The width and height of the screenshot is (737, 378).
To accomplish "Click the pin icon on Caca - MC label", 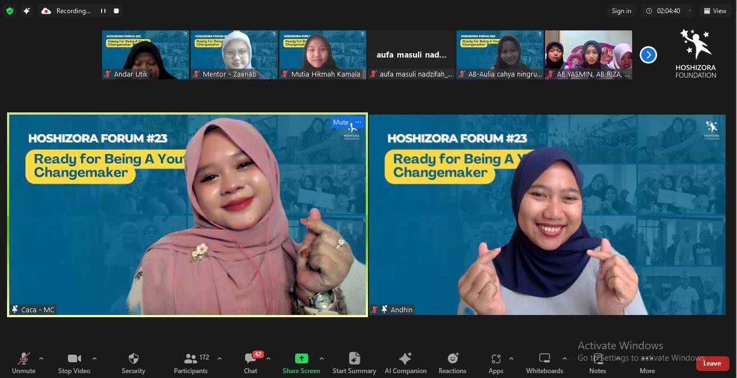I will 15,310.
